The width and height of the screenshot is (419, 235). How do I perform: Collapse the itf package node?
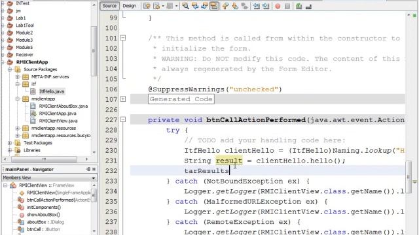[x=18, y=84]
